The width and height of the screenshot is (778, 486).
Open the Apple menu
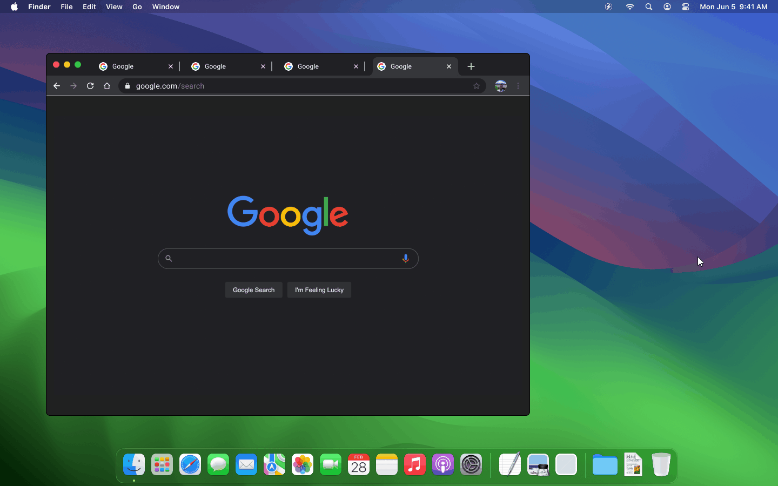[x=14, y=6]
